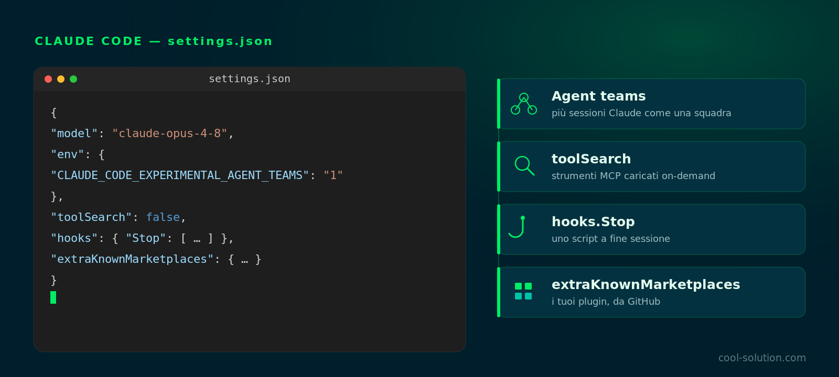Viewport: 839px width, 377px height.
Task: Click the "CLAUDE CODE — settings.json" heading
Action: coord(154,41)
